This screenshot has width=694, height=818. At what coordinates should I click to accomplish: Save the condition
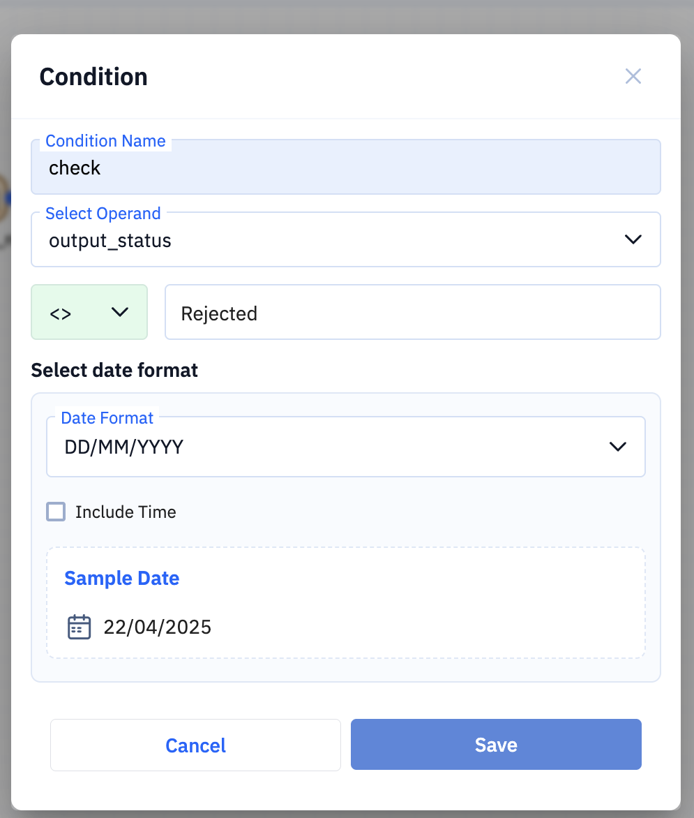click(x=496, y=745)
